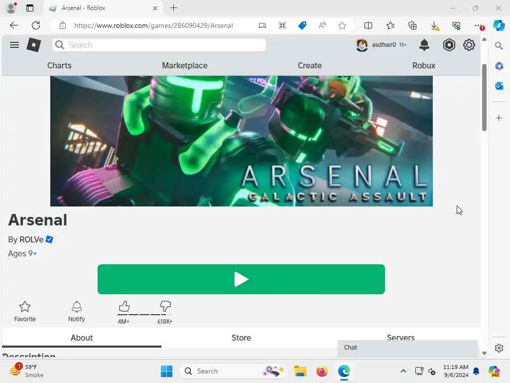
Task: Switch to the About tab
Action: (x=82, y=338)
